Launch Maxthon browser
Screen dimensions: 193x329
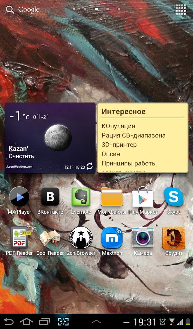pos(112,238)
